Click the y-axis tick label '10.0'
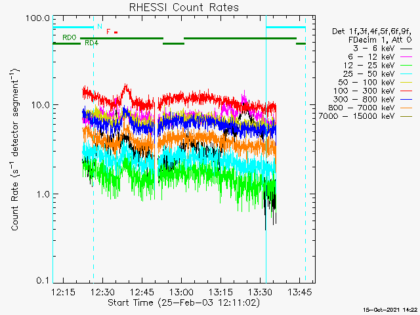The width and height of the screenshot is (420, 315). 41,105
